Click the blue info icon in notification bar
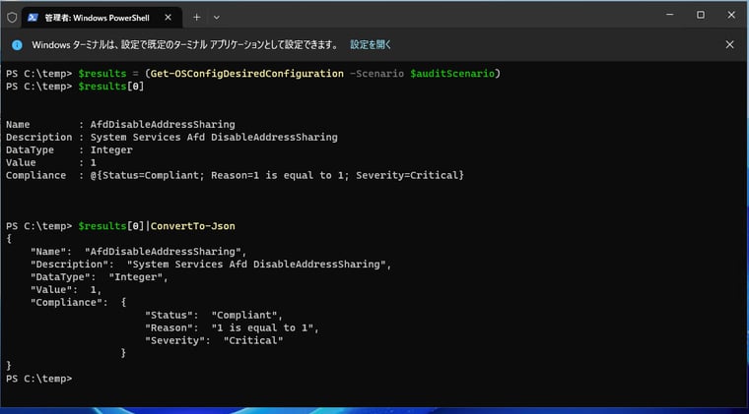Image resolution: width=749 pixels, height=414 pixels. click(17, 45)
